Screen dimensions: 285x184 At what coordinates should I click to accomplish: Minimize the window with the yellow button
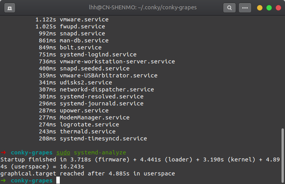click(x=259, y=8)
